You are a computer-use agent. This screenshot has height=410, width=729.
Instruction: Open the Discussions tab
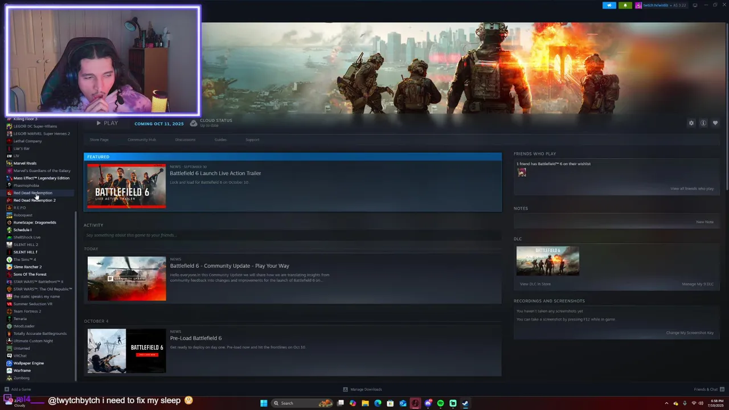[x=185, y=140]
